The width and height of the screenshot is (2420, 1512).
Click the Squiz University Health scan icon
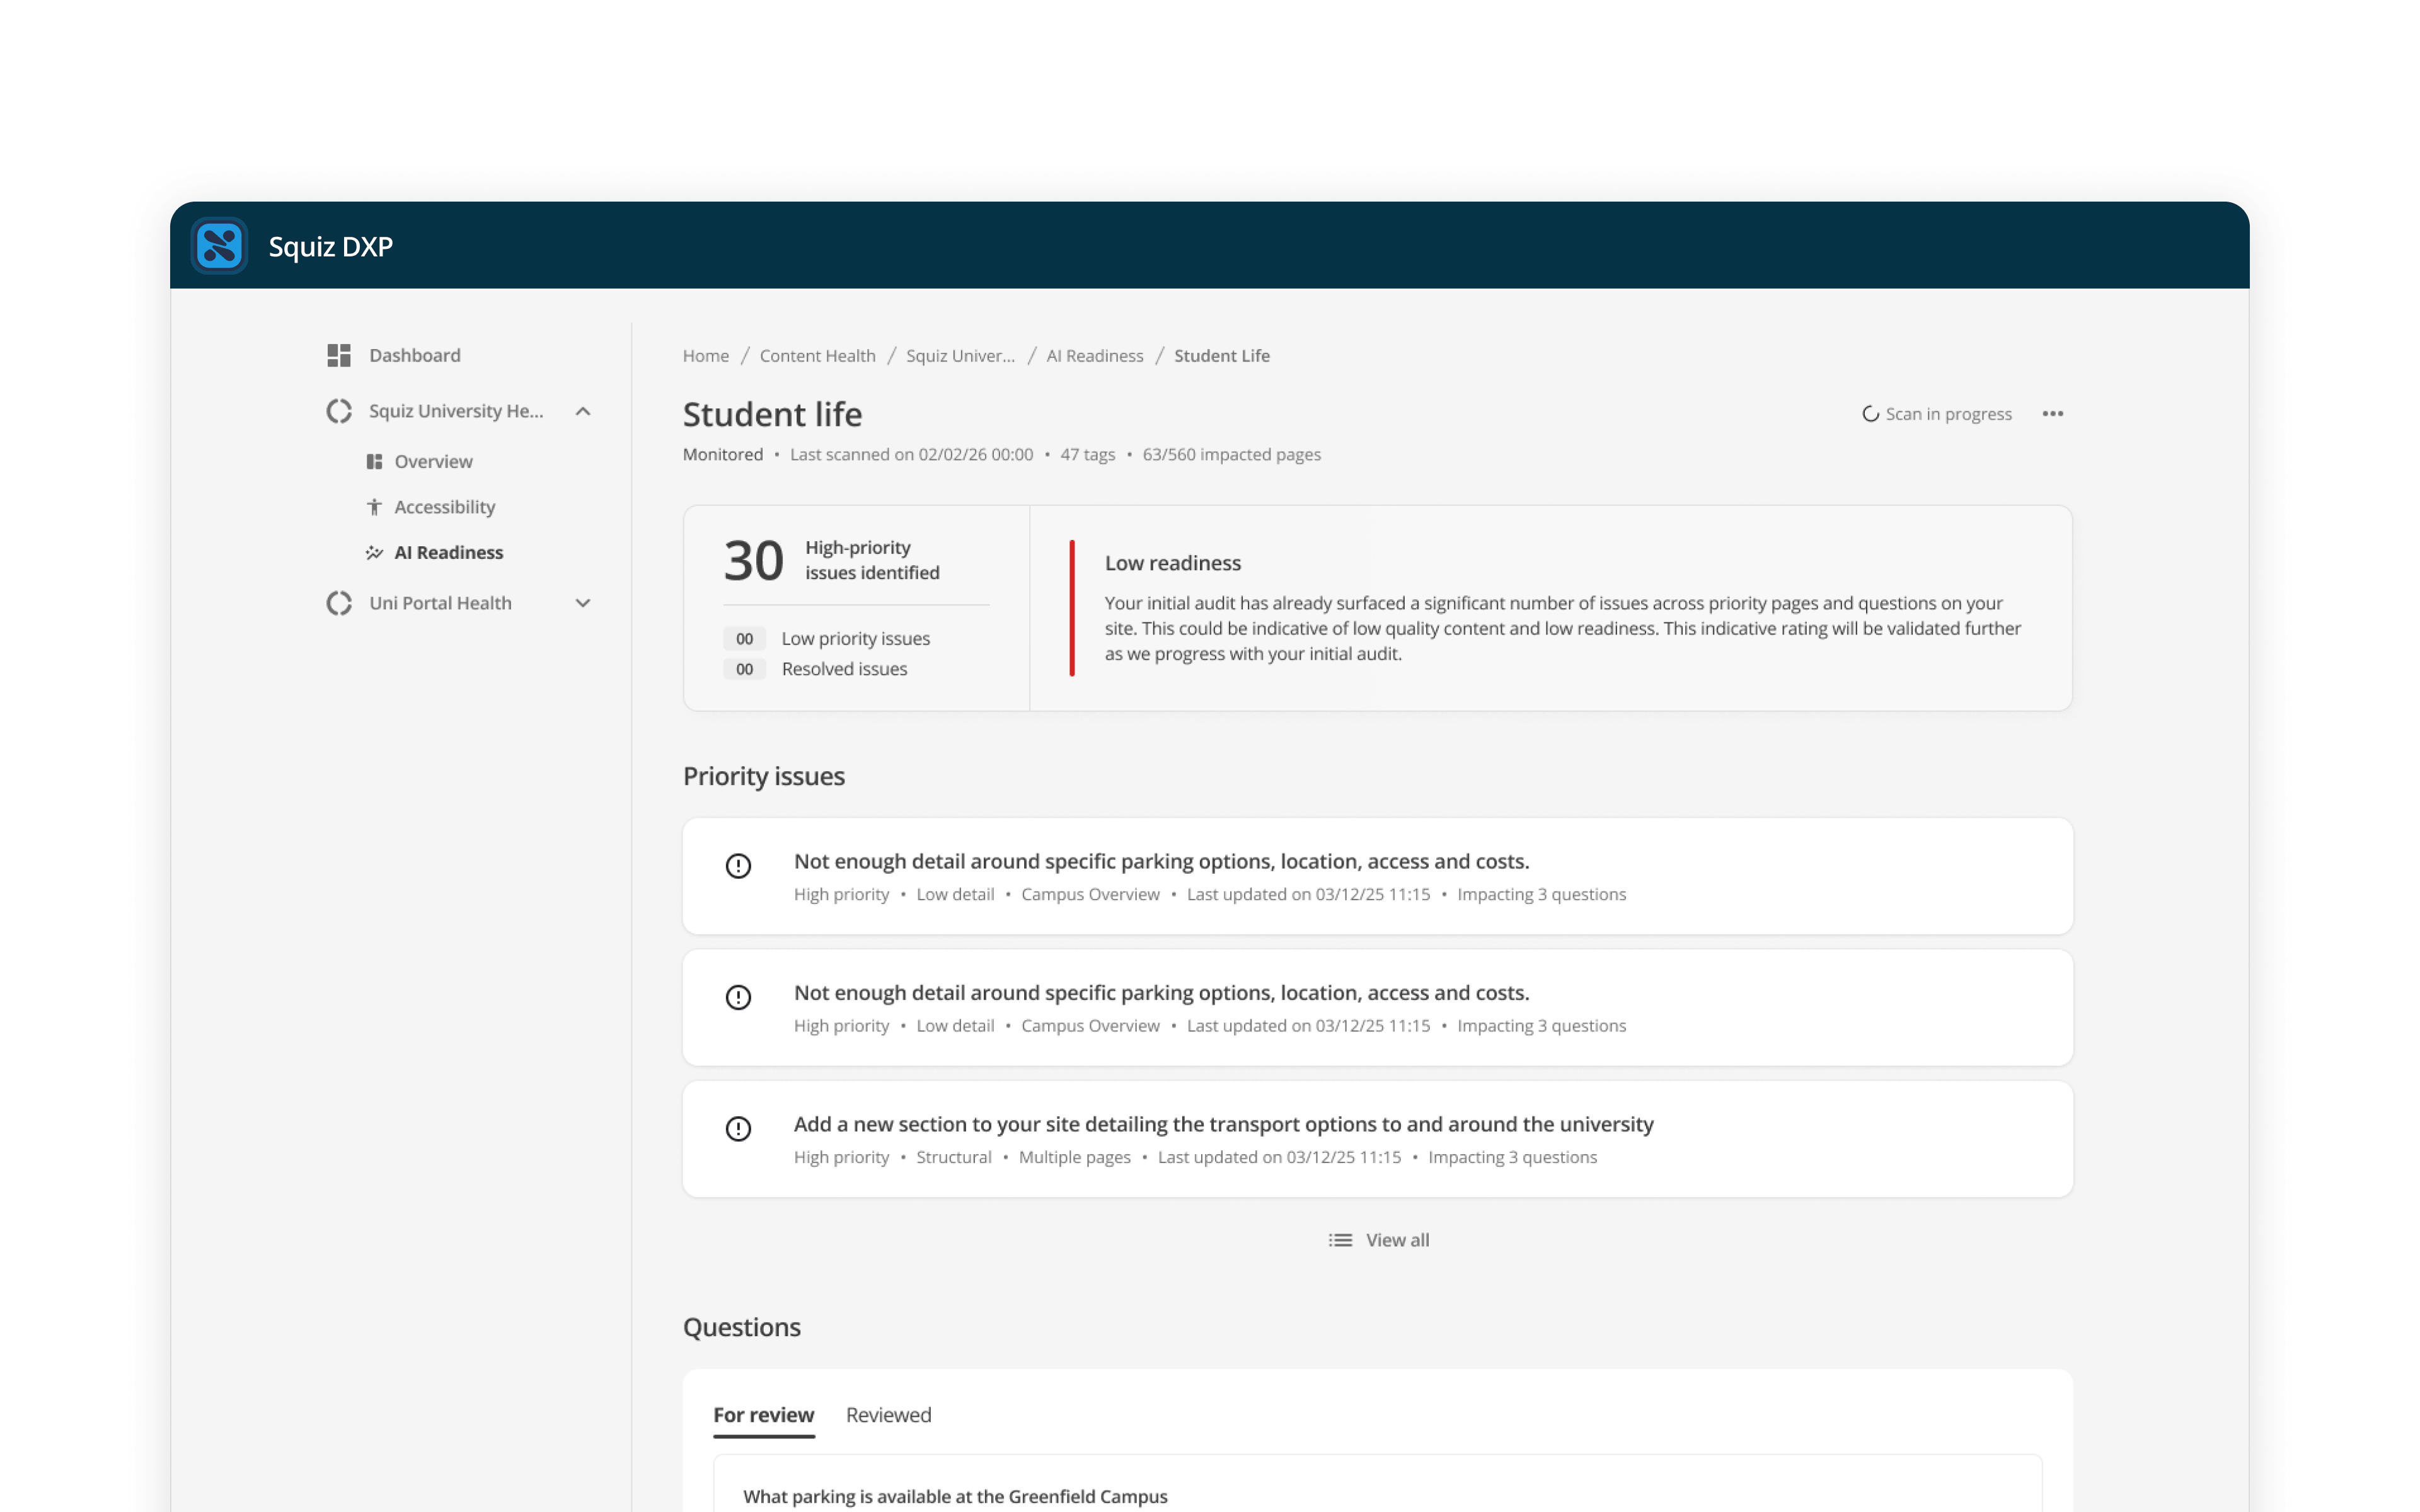coord(339,410)
